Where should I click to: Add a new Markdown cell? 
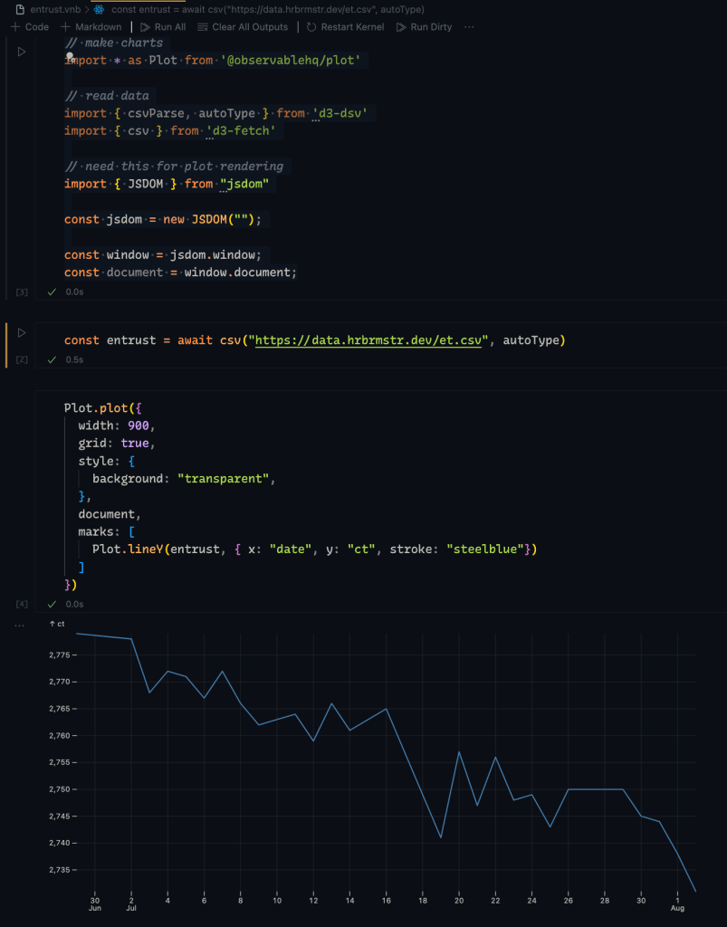pos(91,27)
